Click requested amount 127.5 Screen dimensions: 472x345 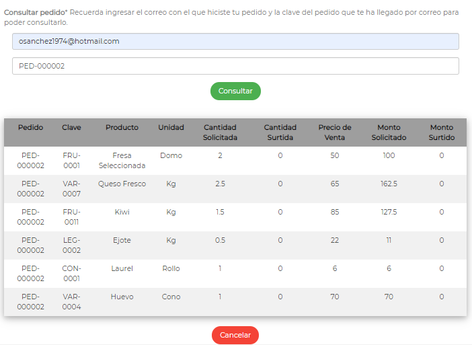pyautogui.click(x=389, y=212)
